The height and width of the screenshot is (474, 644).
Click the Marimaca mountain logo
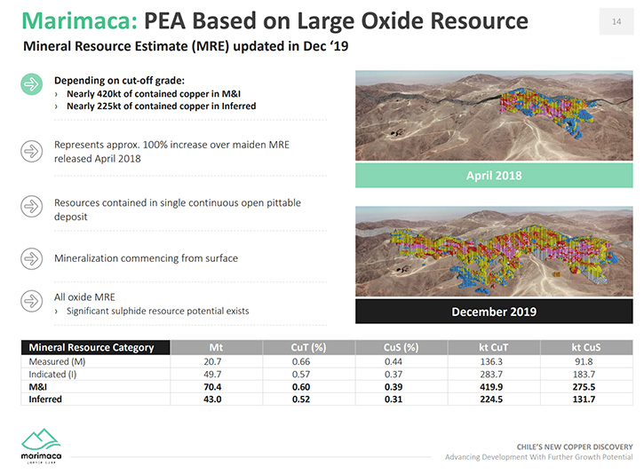(41, 446)
